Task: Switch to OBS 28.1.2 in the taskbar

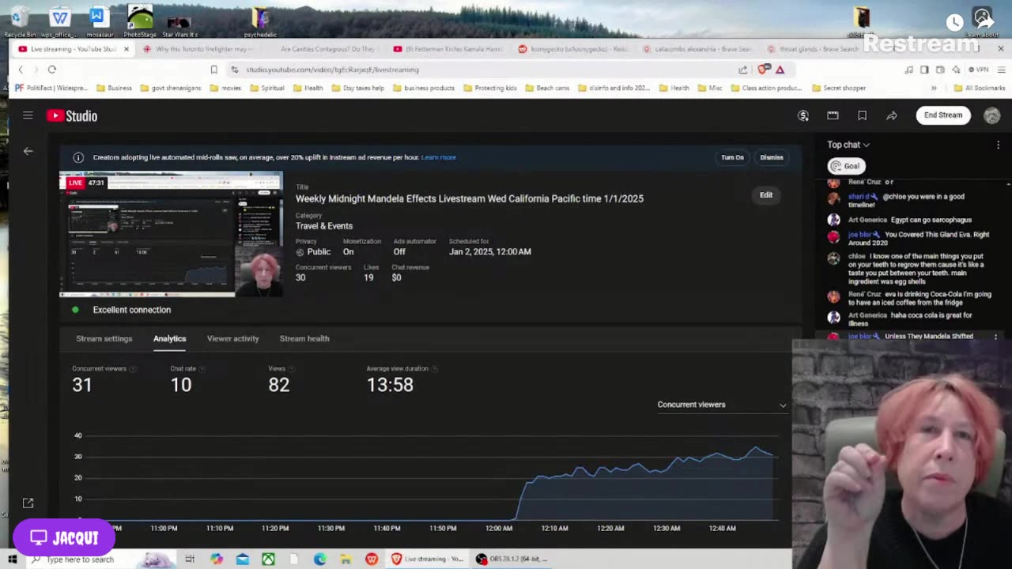Action: 511,560
